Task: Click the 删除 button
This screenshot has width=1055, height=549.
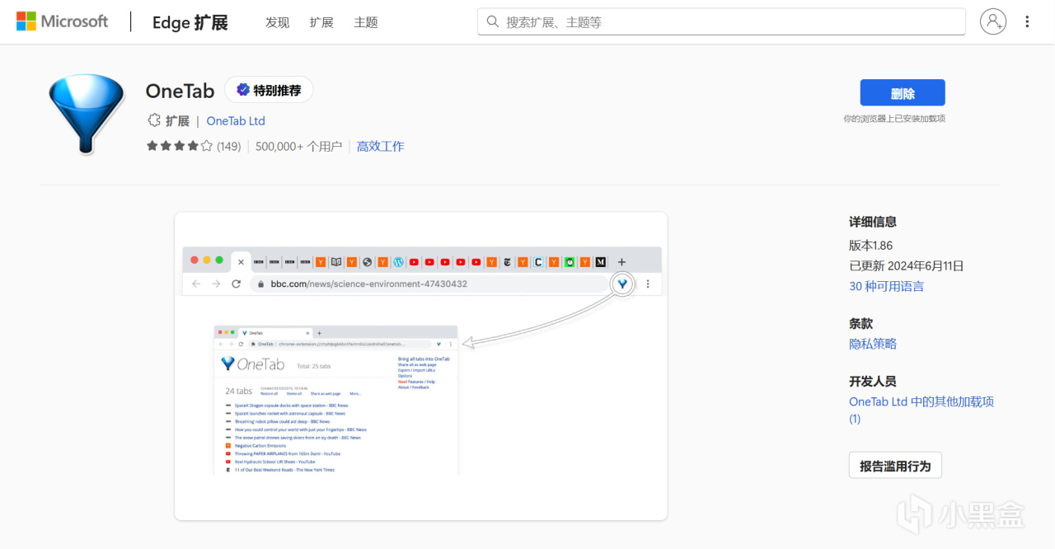Action: (x=903, y=92)
